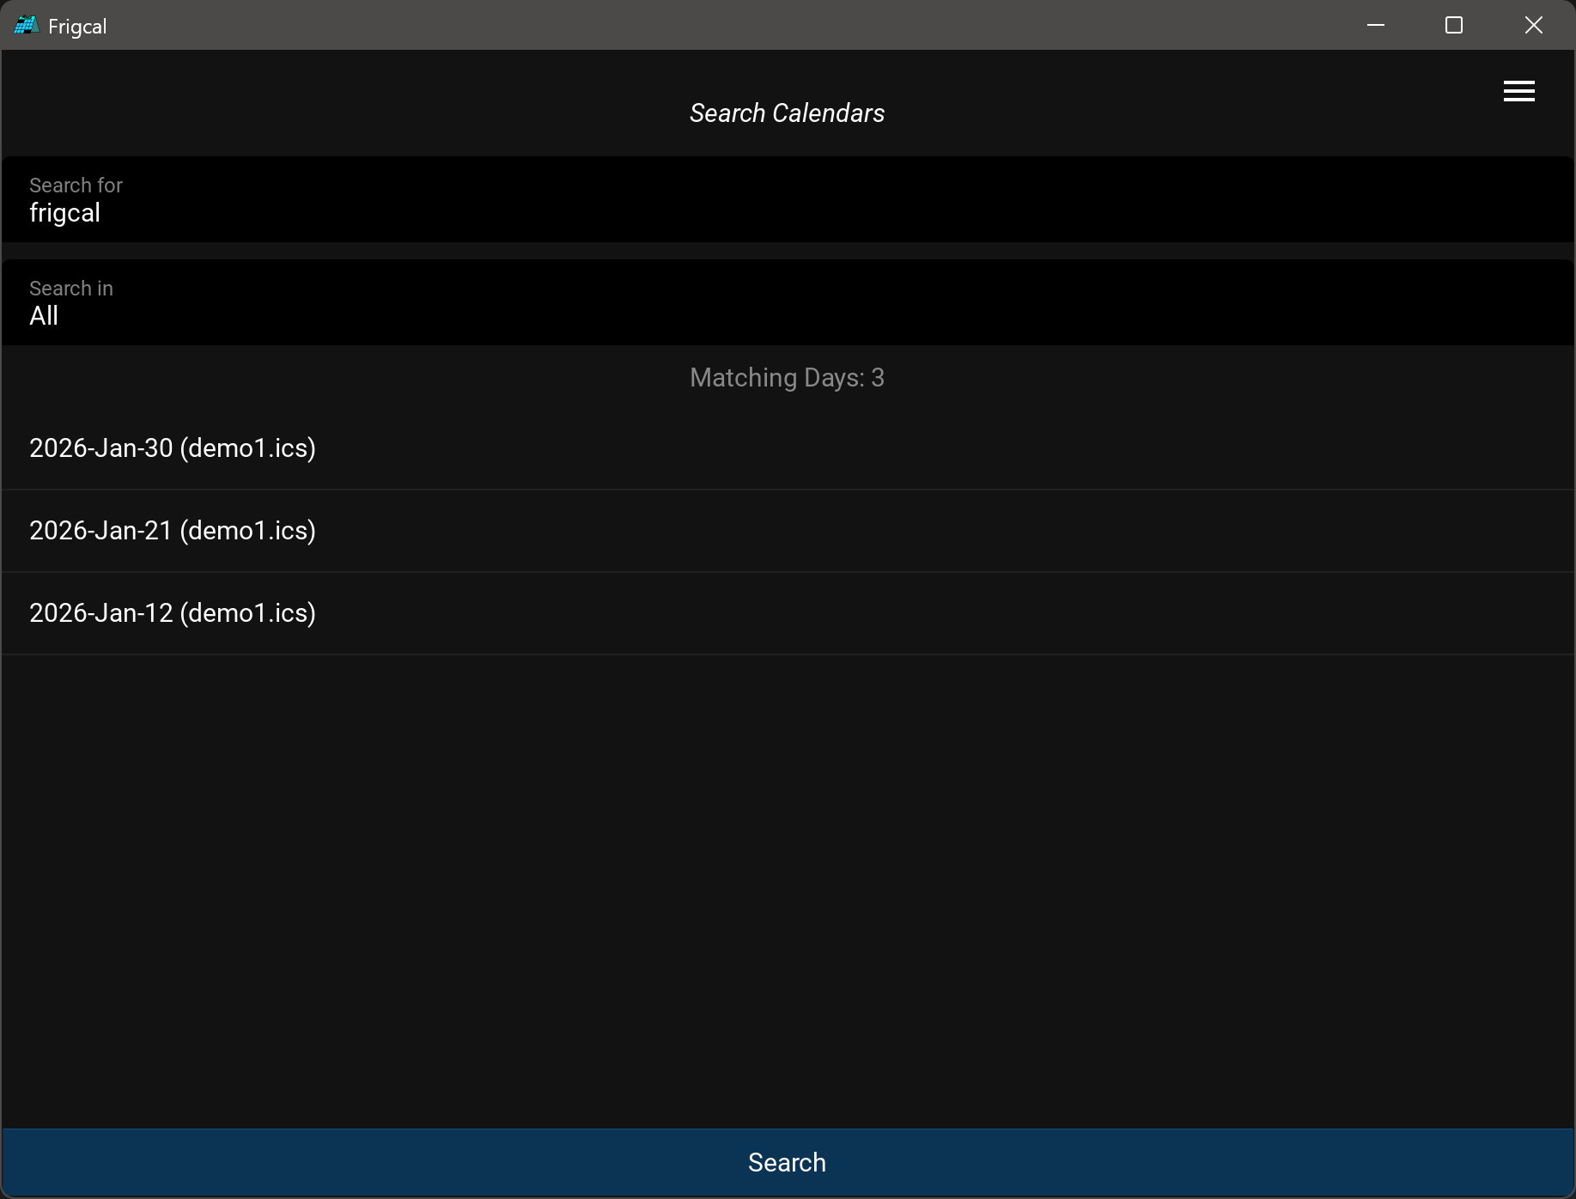The height and width of the screenshot is (1199, 1576).
Task: Click empty space in the title bar
Action: pyautogui.click(x=687, y=26)
